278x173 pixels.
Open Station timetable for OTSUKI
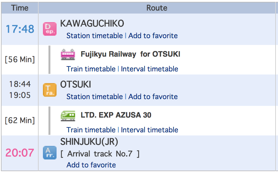click(x=95, y=97)
